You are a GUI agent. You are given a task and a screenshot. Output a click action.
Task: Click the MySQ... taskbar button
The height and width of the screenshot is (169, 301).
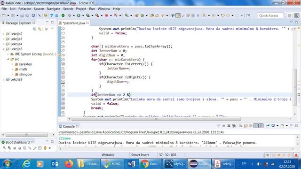coord(174,164)
